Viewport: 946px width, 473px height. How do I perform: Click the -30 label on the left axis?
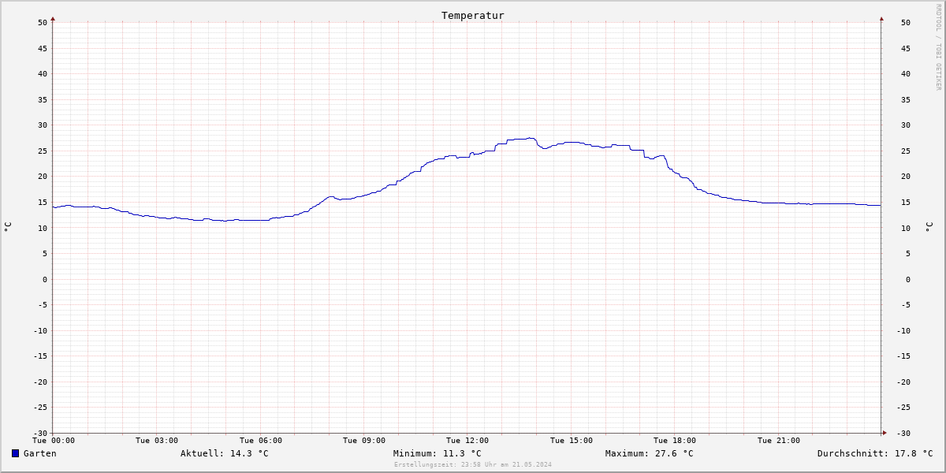click(40, 433)
